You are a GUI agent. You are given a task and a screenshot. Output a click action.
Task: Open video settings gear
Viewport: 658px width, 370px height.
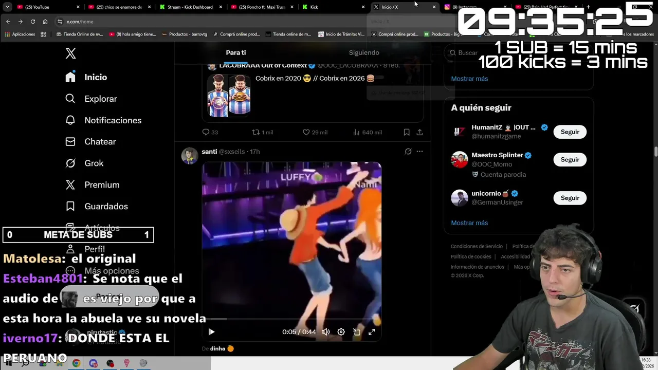click(341, 332)
